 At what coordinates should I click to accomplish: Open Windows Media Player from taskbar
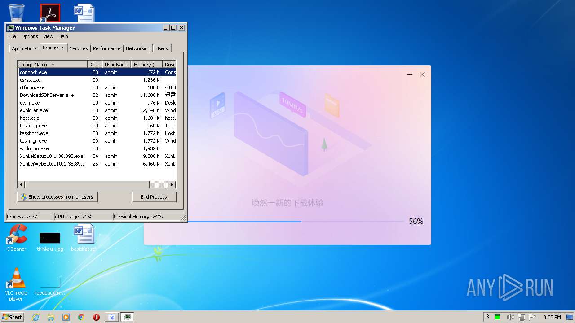[66, 317]
